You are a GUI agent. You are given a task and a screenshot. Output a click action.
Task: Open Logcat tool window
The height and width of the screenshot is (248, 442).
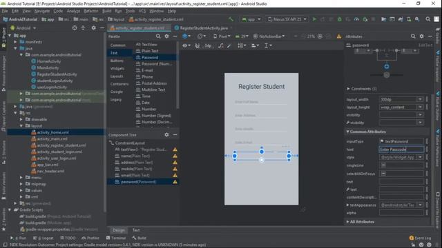coord(43,238)
